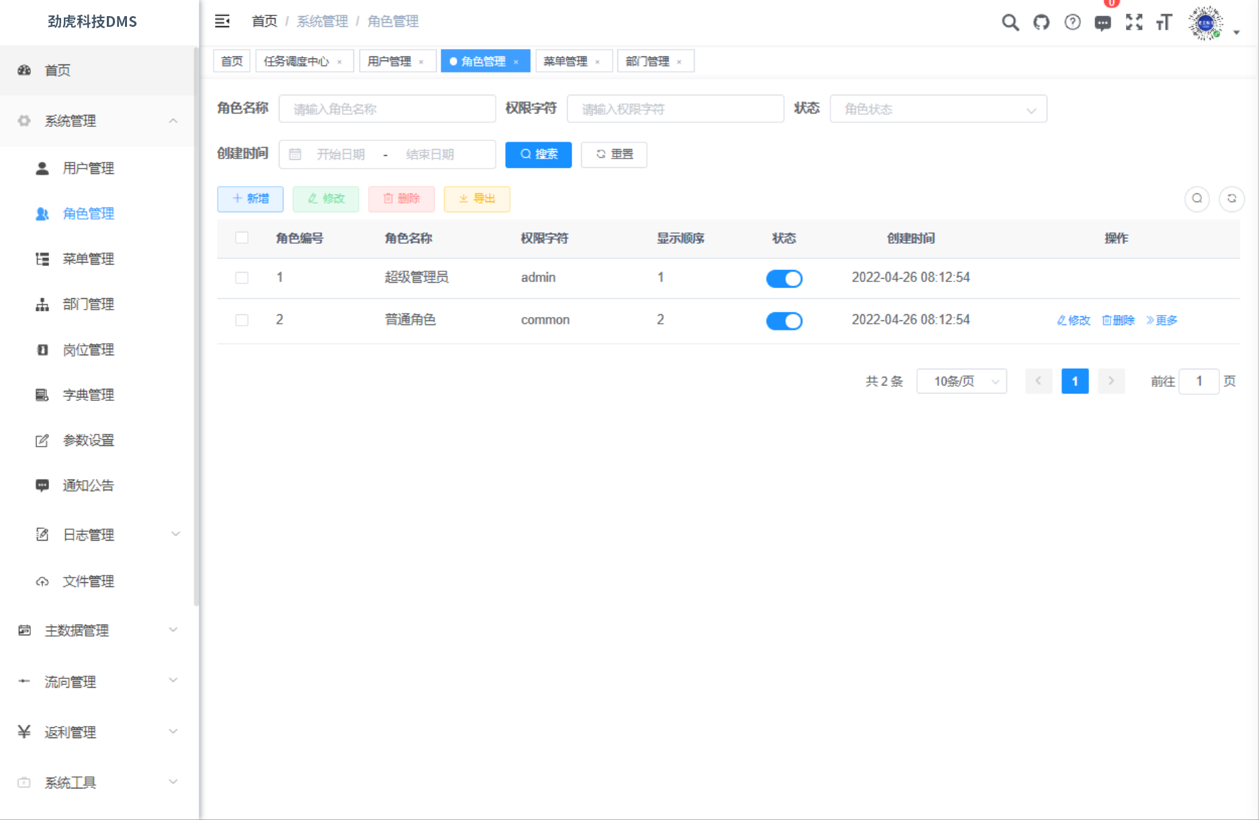Open the 菜单管理 tab

tap(567, 60)
